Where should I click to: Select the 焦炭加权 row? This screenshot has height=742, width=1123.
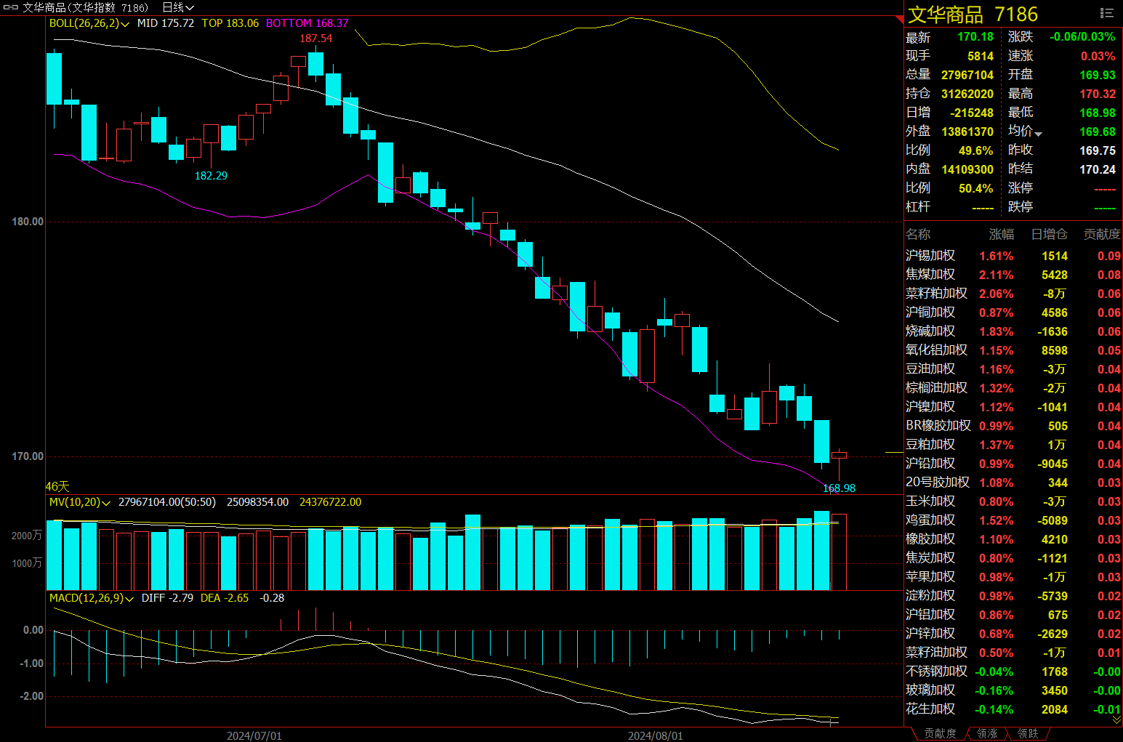coord(1013,558)
